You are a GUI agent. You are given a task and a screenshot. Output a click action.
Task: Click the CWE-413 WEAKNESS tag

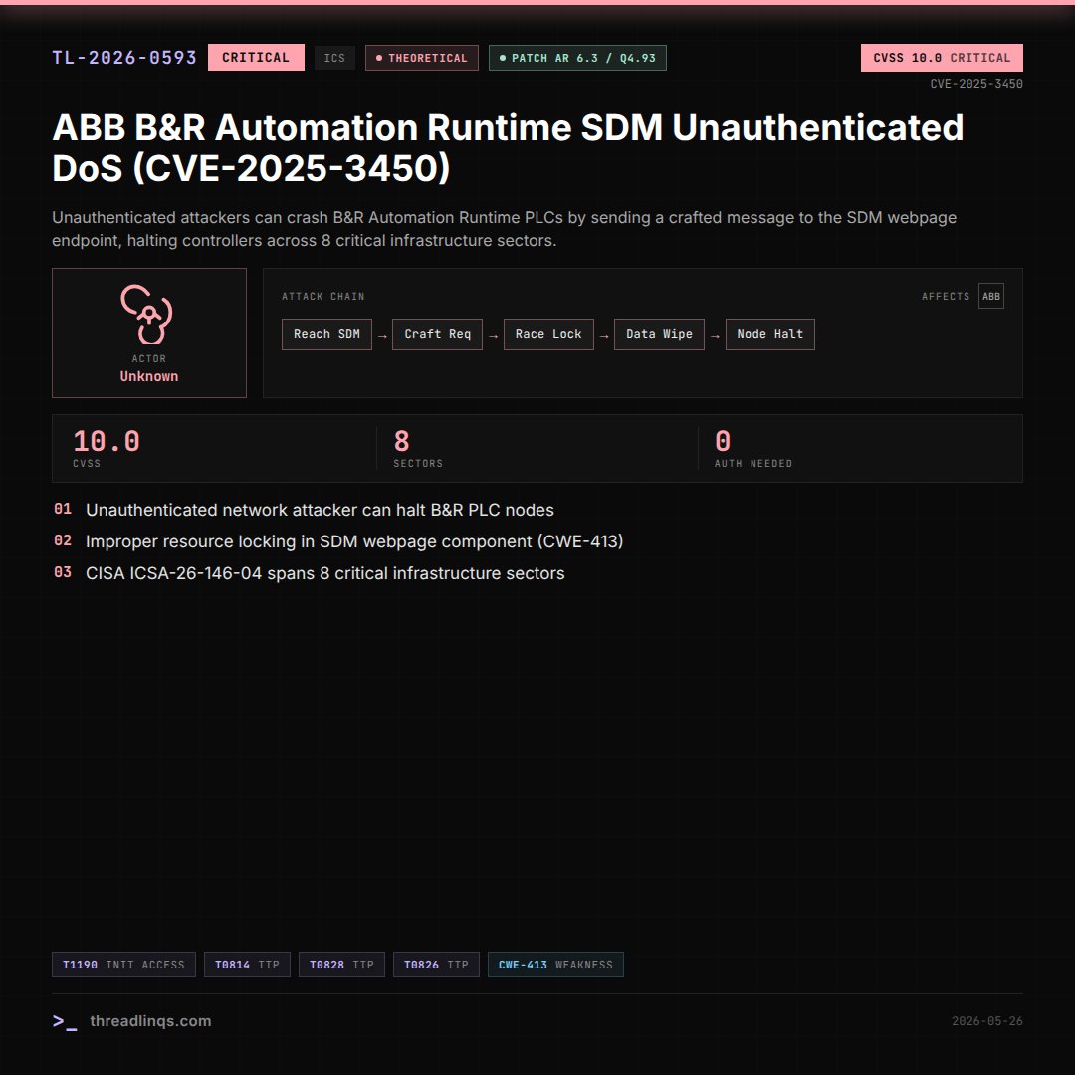555,965
